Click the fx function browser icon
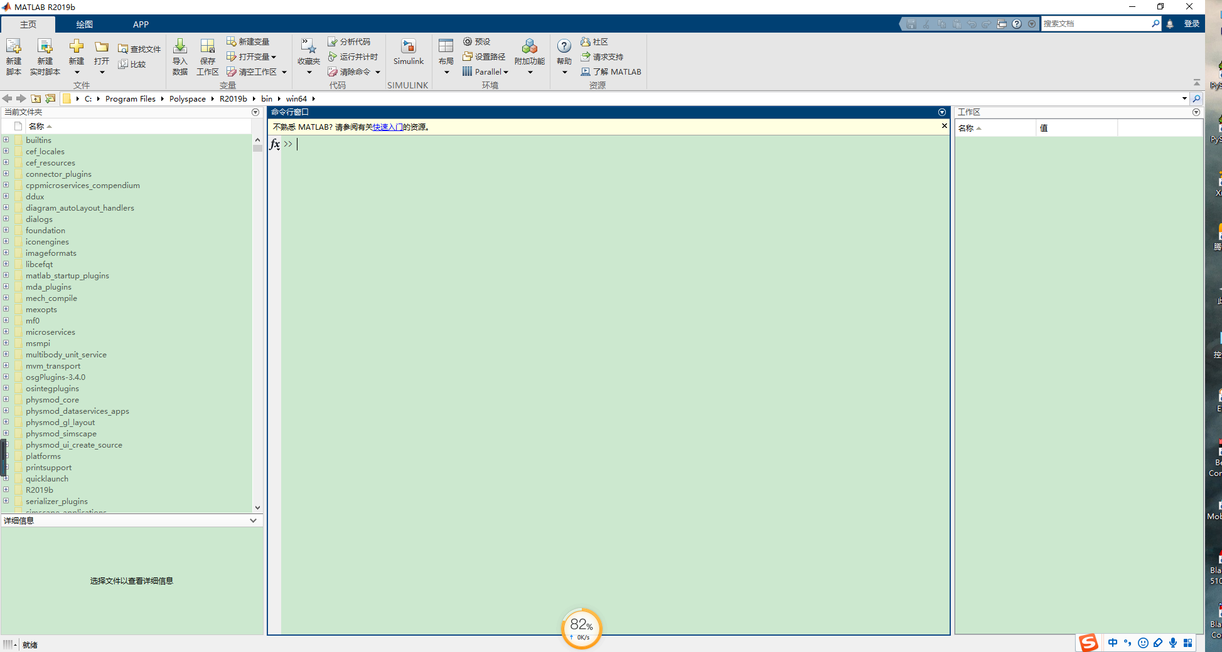 click(x=275, y=144)
